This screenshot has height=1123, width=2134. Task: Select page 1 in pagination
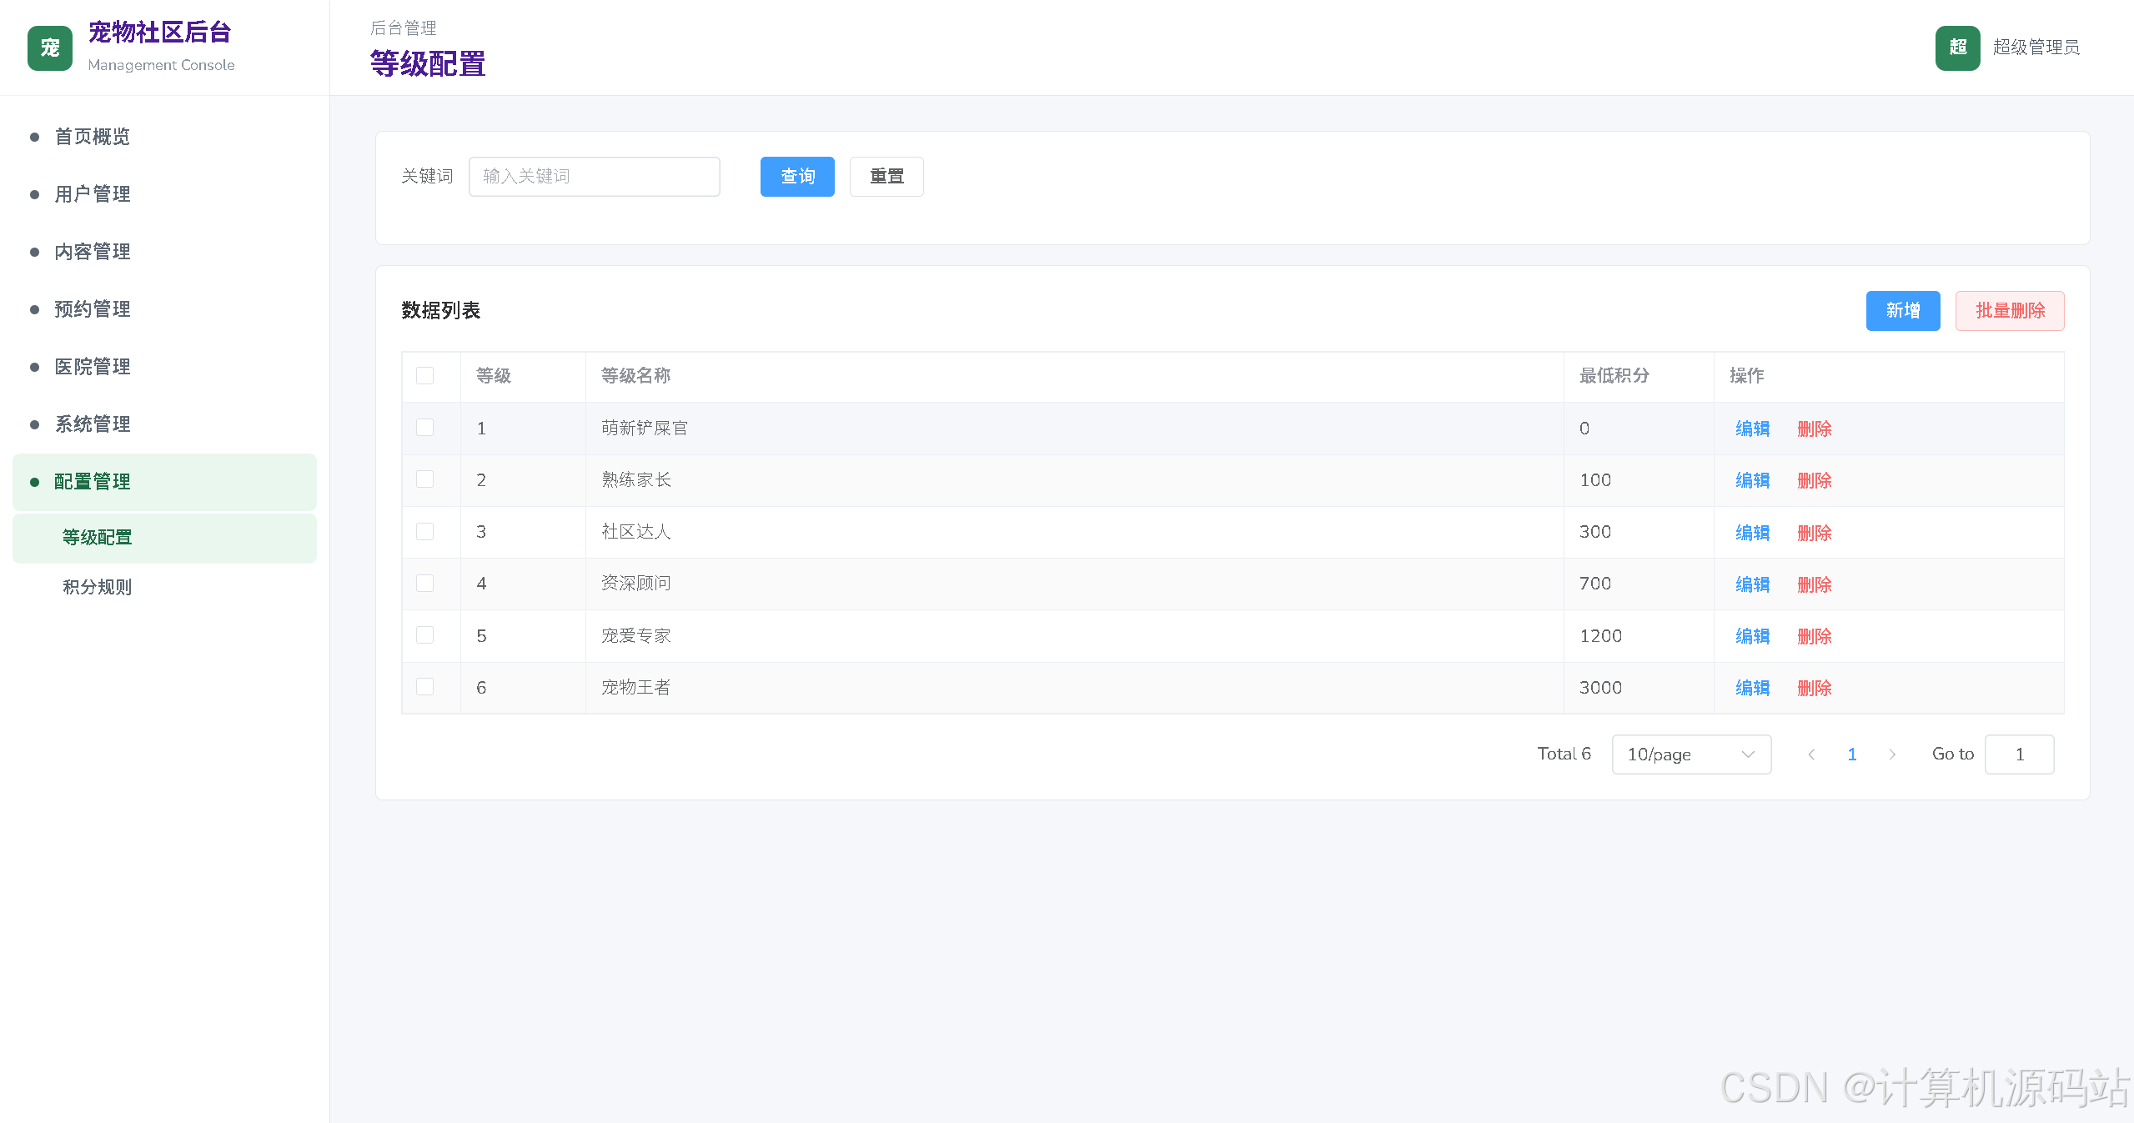click(x=1852, y=755)
